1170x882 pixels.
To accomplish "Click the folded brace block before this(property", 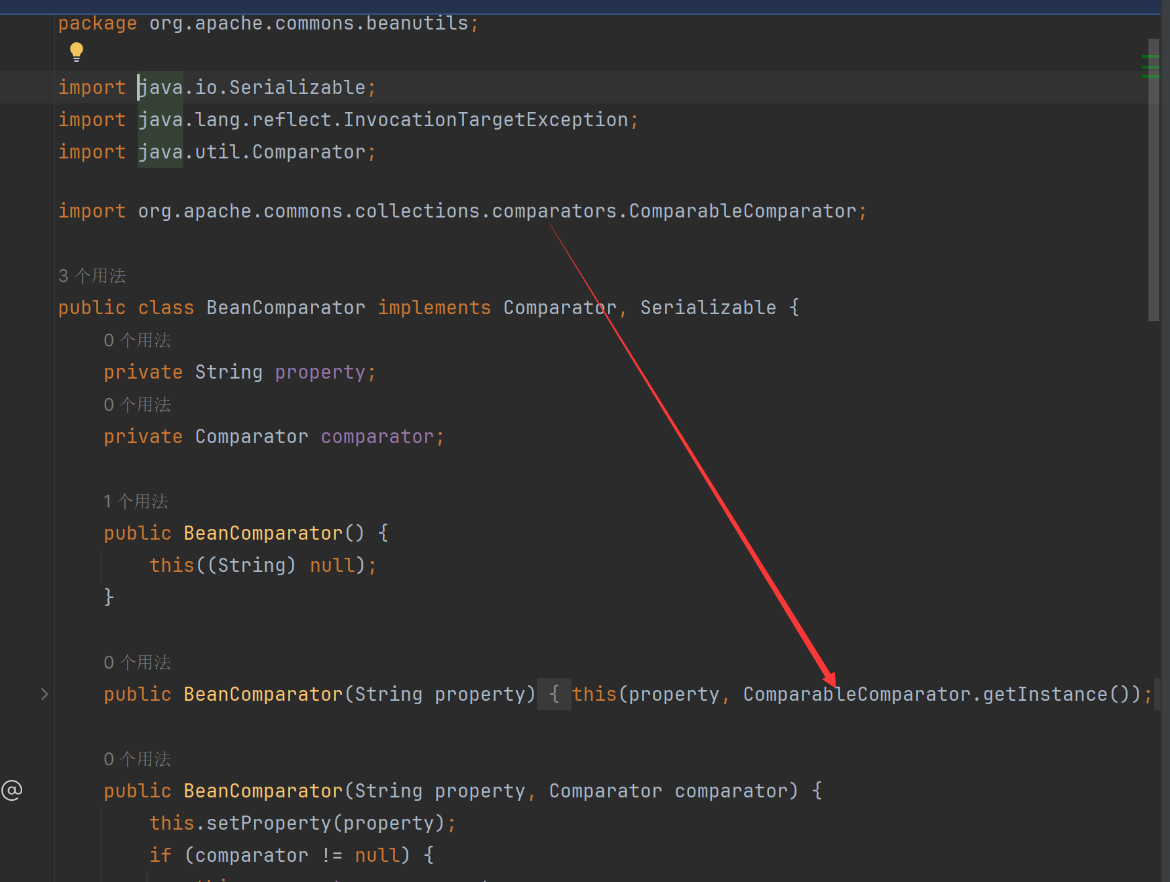I will coord(554,694).
